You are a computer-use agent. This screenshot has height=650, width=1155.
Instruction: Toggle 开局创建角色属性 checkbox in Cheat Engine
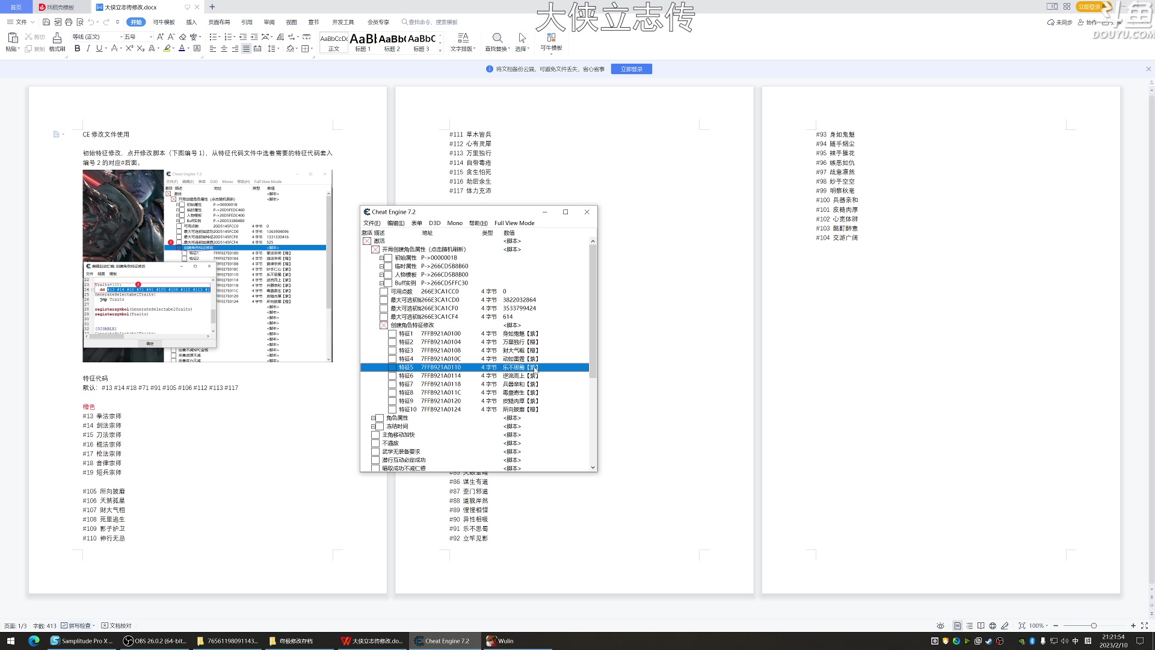coord(375,249)
